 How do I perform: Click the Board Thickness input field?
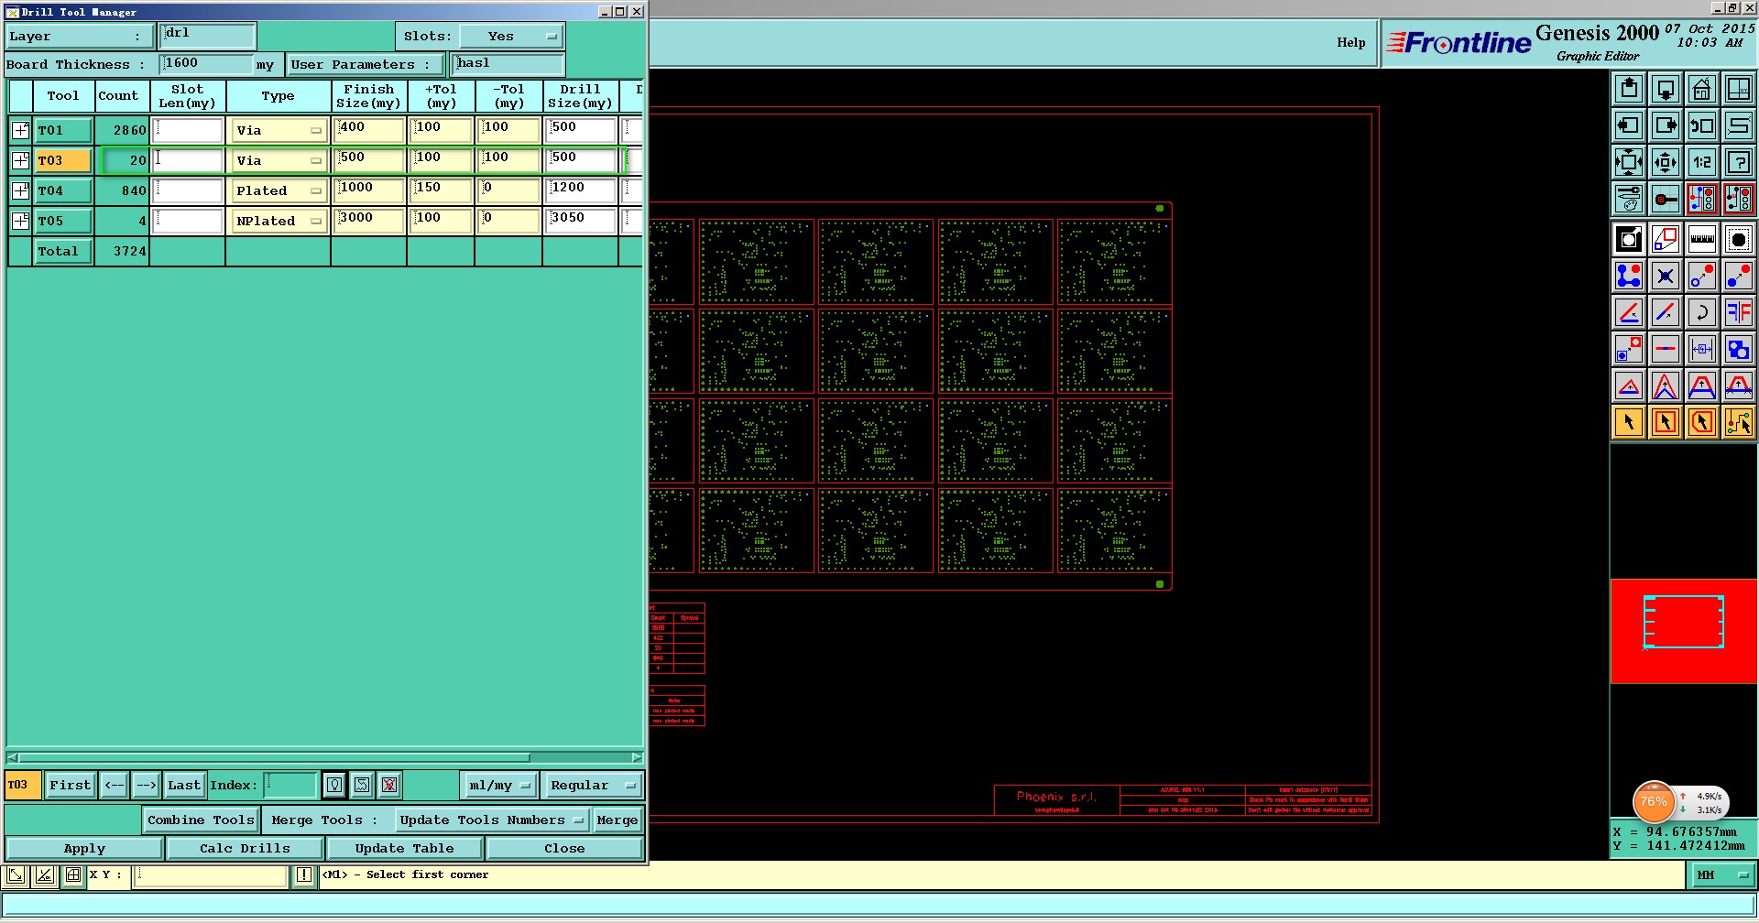pyautogui.click(x=206, y=63)
